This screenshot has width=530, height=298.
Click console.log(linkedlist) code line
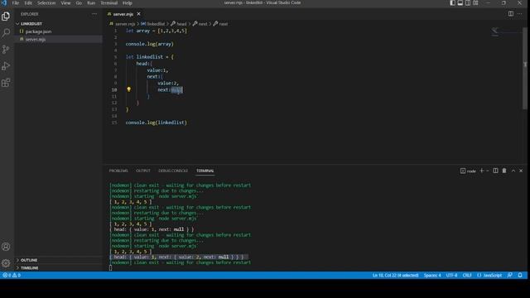[x=156, y=123]
